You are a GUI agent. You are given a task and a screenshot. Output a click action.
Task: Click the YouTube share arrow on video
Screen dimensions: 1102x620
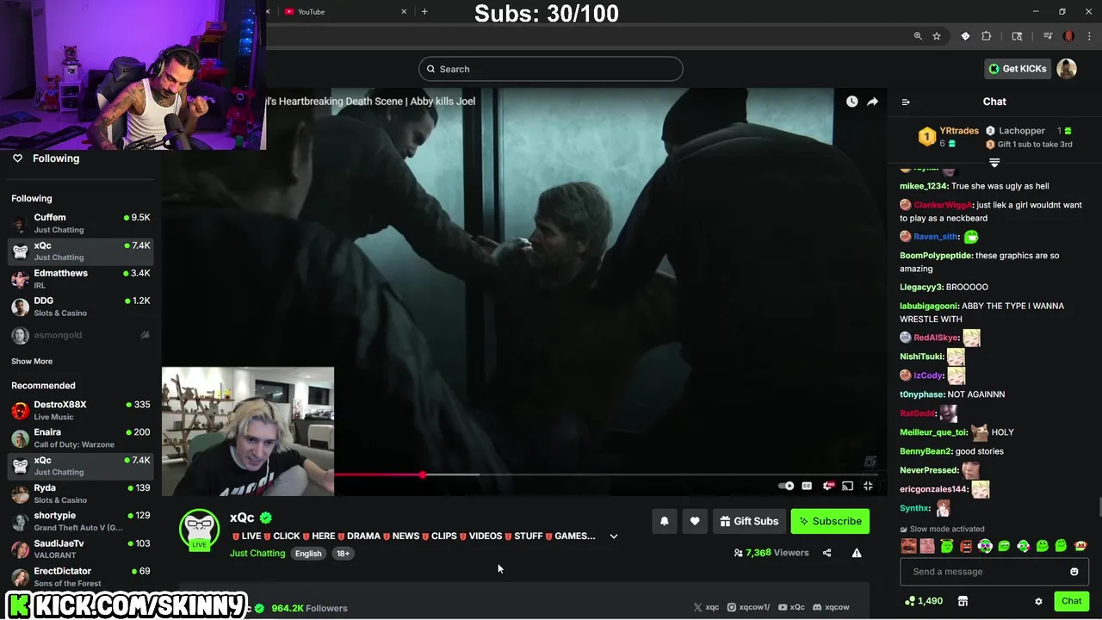(x=872, y=102)
